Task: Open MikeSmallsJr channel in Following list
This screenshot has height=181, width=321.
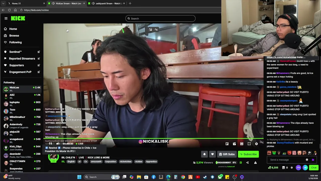Action: point(22,118)
